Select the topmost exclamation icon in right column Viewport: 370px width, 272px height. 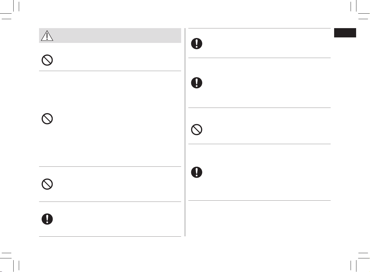click(x=197, y=43)
